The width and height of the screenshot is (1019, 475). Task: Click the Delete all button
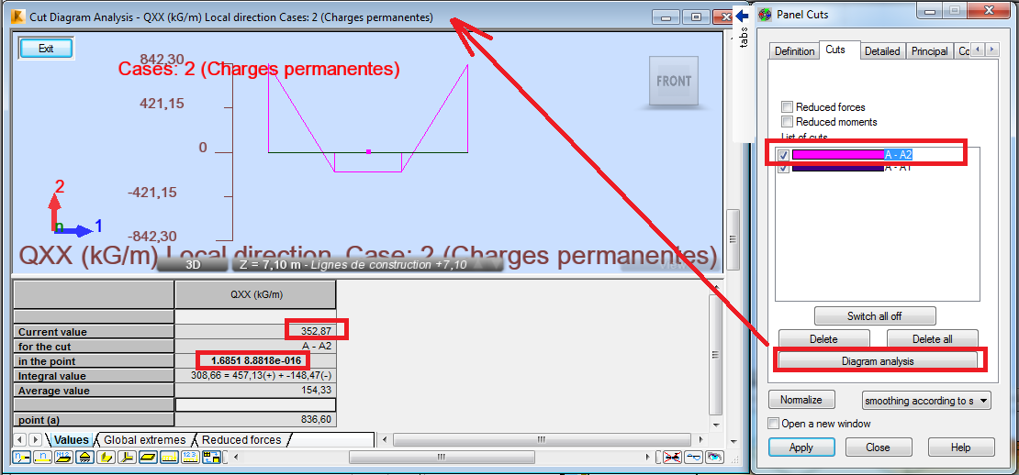tap(932, 338)
